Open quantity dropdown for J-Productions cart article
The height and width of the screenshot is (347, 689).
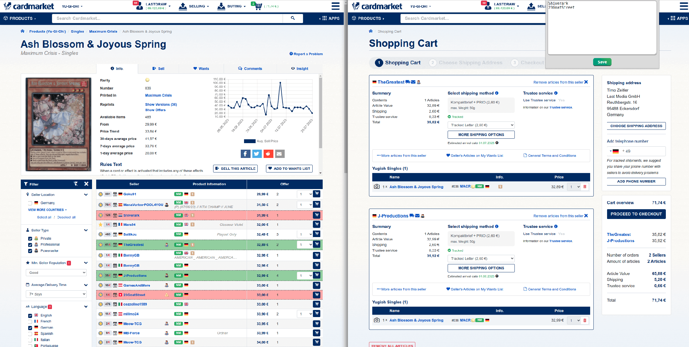pos(574,320)
